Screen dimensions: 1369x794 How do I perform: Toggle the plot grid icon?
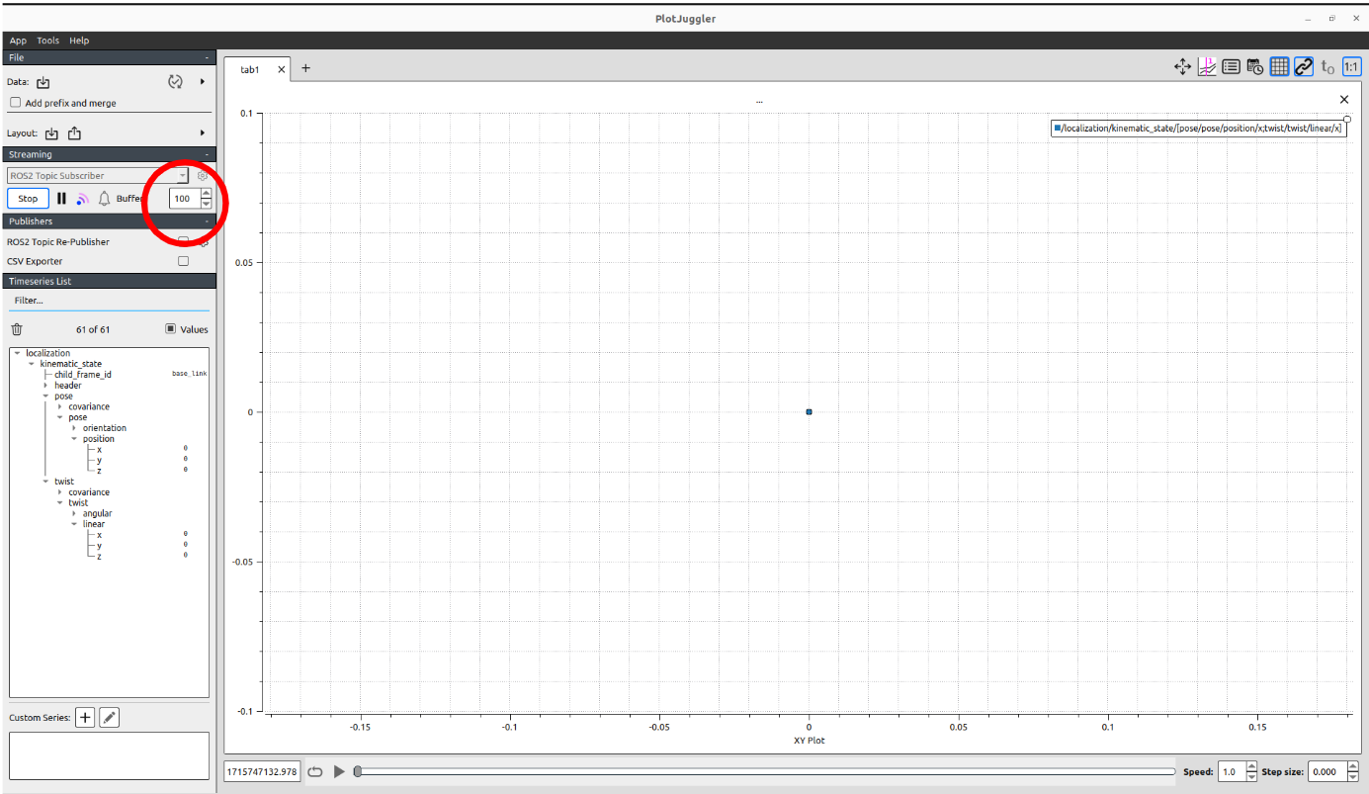click(x=1279, y=67)
